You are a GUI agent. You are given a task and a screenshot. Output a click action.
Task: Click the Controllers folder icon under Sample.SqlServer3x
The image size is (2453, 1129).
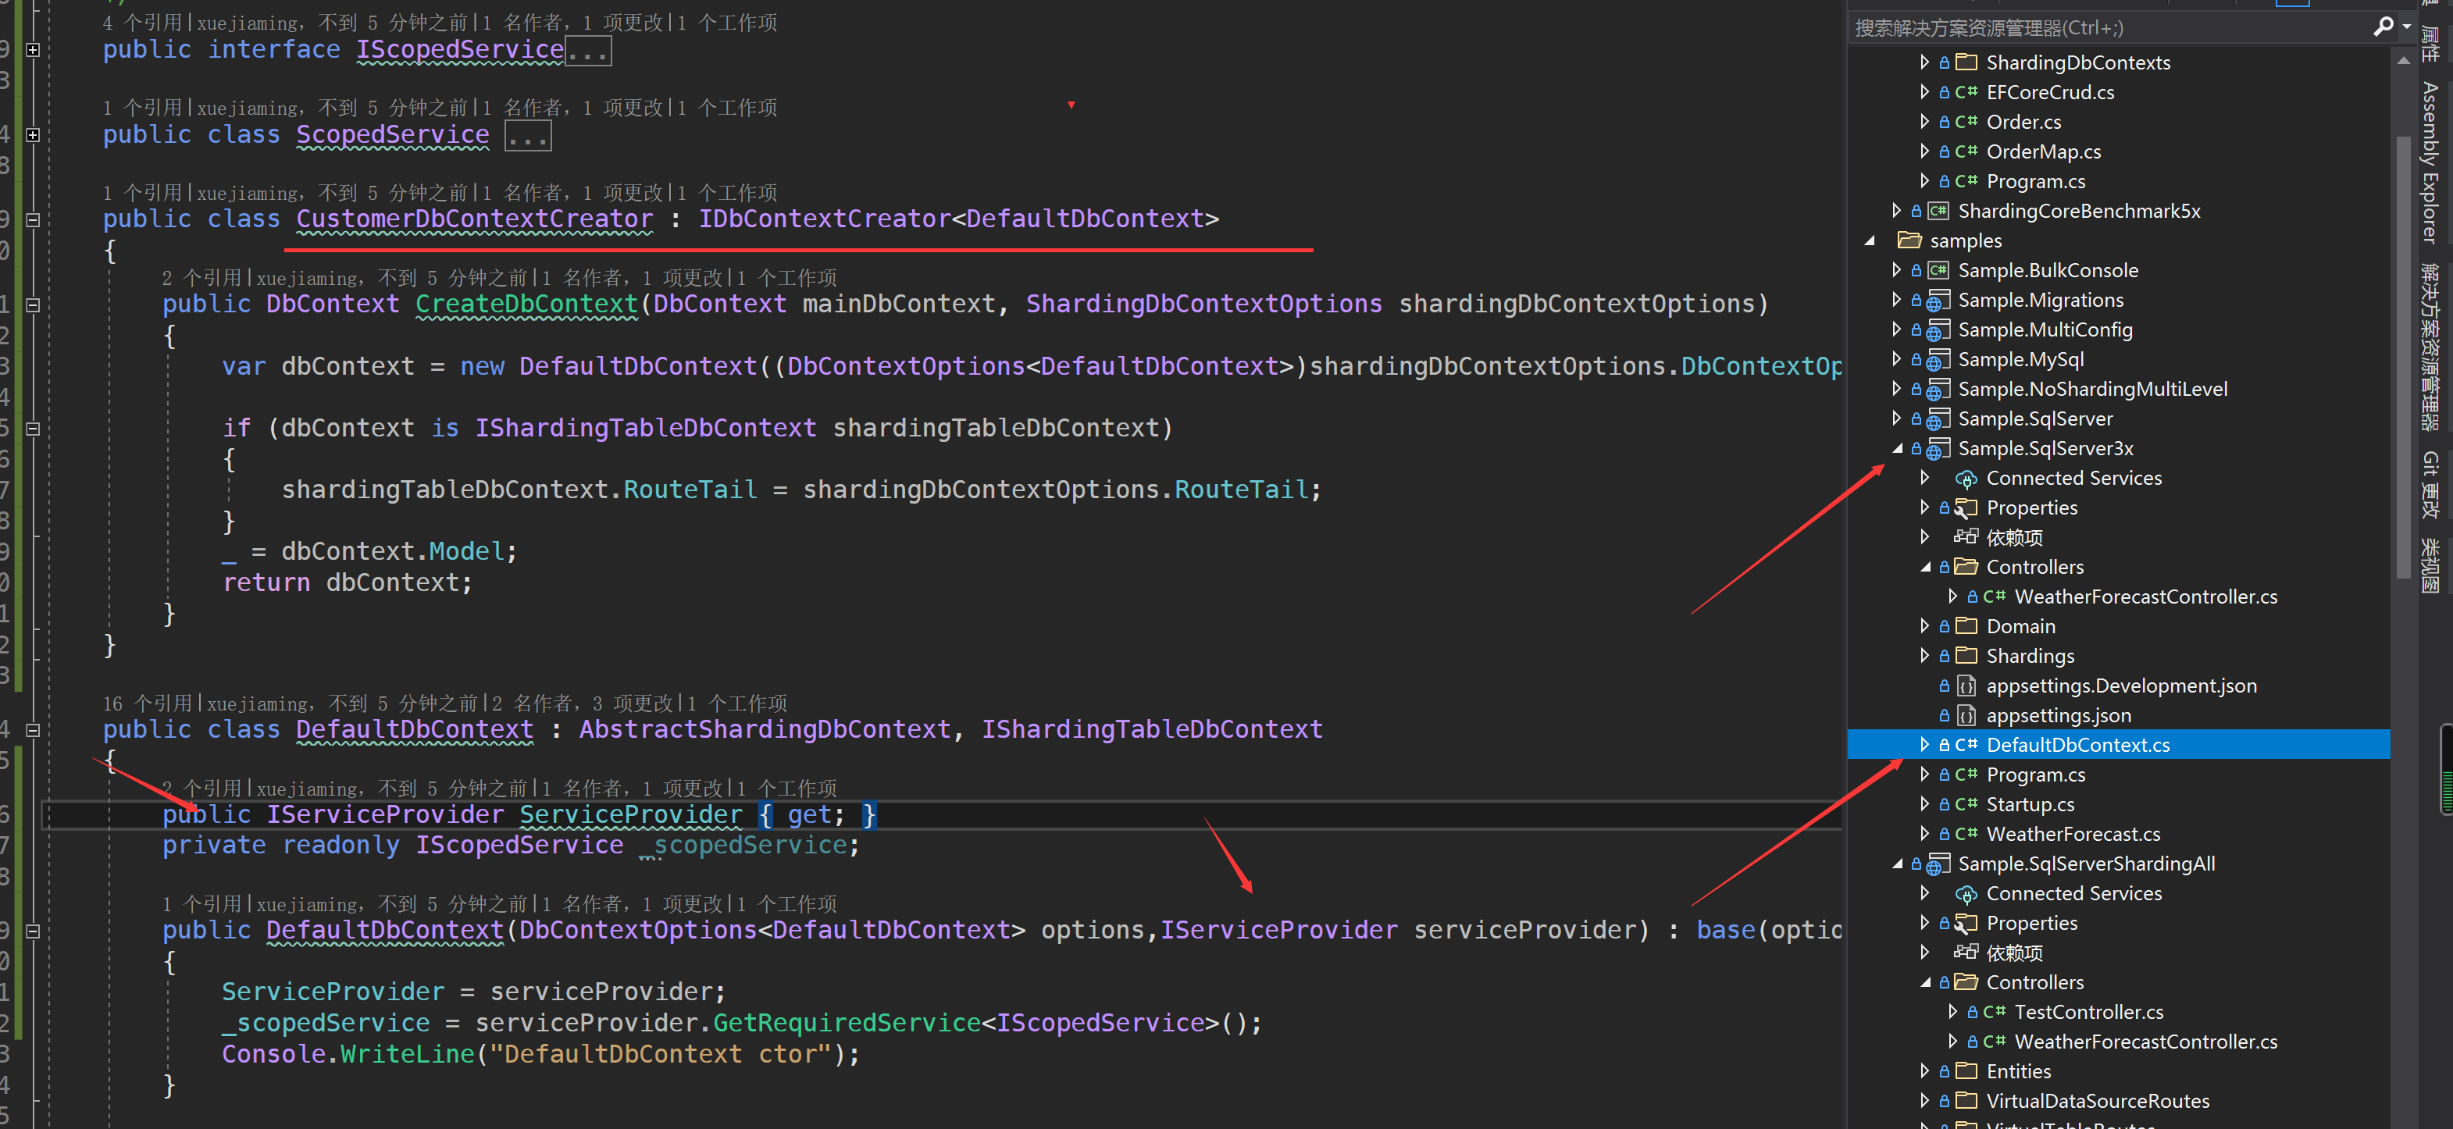click(x=1966, y=565)
